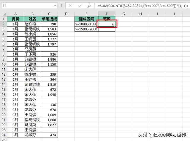This screenshot has width=190, height=141.
Task: Select column A header
Action: [15, 14]
